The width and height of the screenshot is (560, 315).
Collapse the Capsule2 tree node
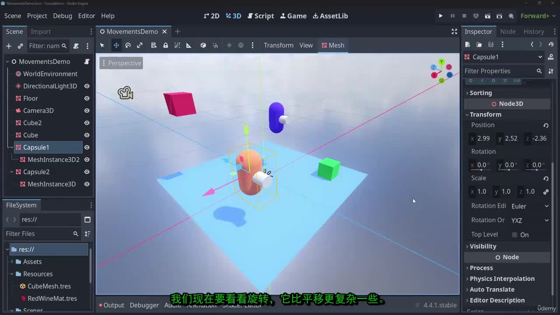(x=12, y=172)
